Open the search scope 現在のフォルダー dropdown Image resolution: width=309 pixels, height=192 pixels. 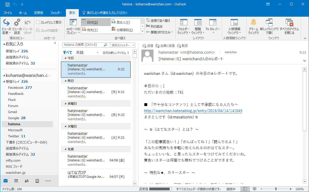click(x=123, y=45)
